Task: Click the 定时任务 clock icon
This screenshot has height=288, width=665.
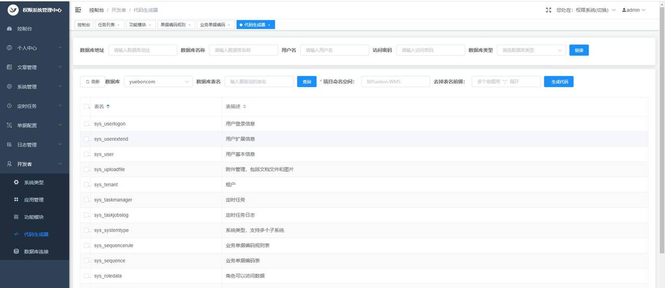Action: [x=9, y=106]
